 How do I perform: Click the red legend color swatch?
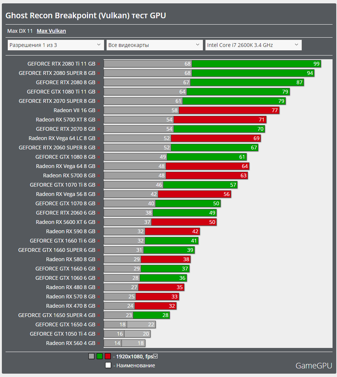(x=108, y=356)
